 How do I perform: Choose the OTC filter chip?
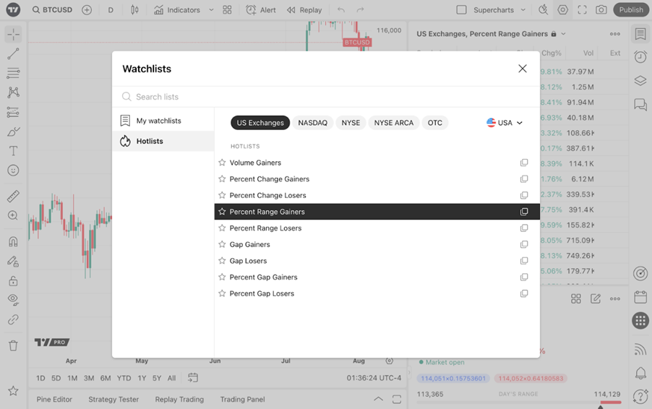point(435,123)
